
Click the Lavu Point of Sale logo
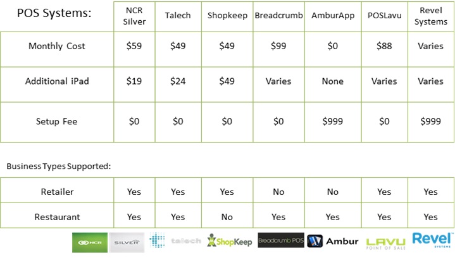[385, 244]
